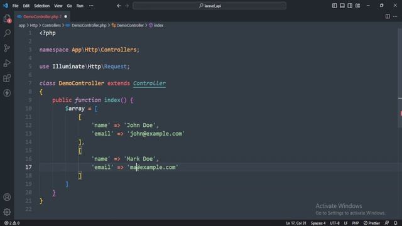Image resolution: width=402 pixels, height=226 pixels.
Task: Open the Run and Debug view icon
Action: tap(7, 63)
